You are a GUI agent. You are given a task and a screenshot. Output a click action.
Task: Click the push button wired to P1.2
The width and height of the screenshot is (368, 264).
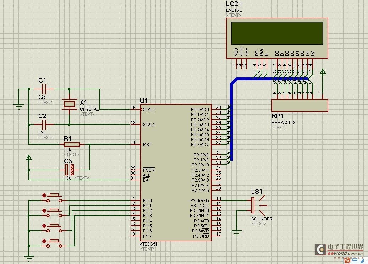(x=54, y=228)
